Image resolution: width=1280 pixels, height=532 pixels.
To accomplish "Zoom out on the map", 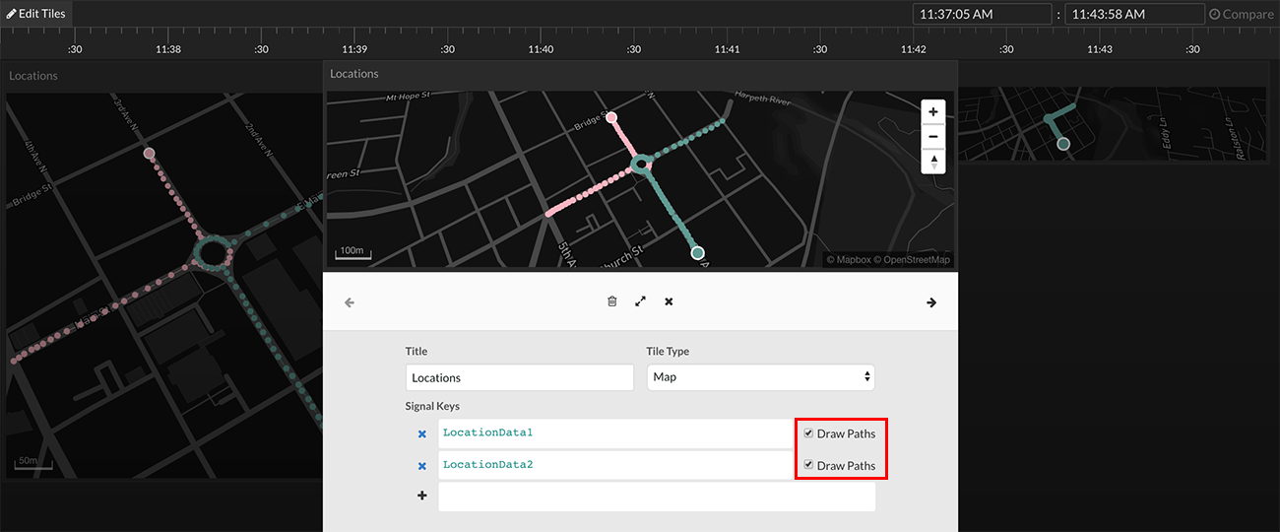I will 932,137.
